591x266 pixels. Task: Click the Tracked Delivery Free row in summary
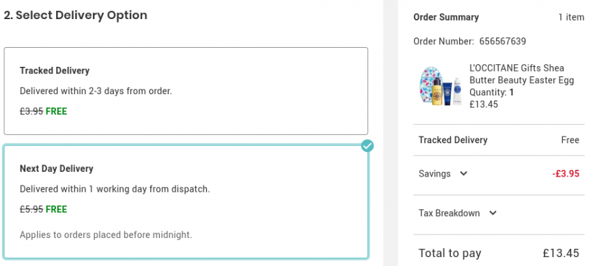point(499,140)
